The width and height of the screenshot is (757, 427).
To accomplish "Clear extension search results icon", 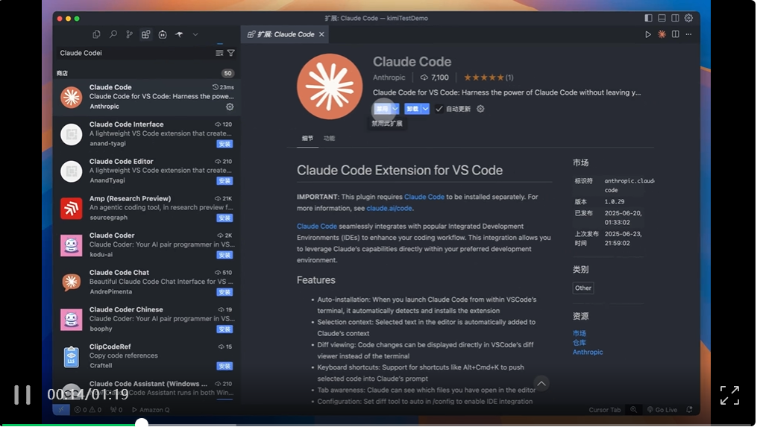I will (220, 53).
